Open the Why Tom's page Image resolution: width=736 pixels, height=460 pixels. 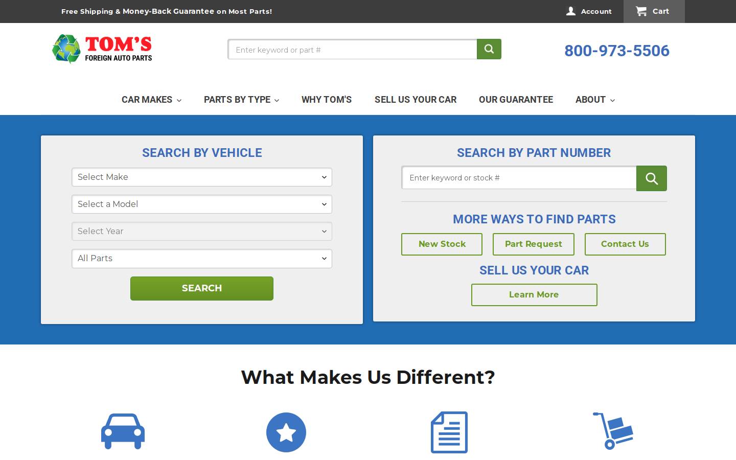(327, 100)
